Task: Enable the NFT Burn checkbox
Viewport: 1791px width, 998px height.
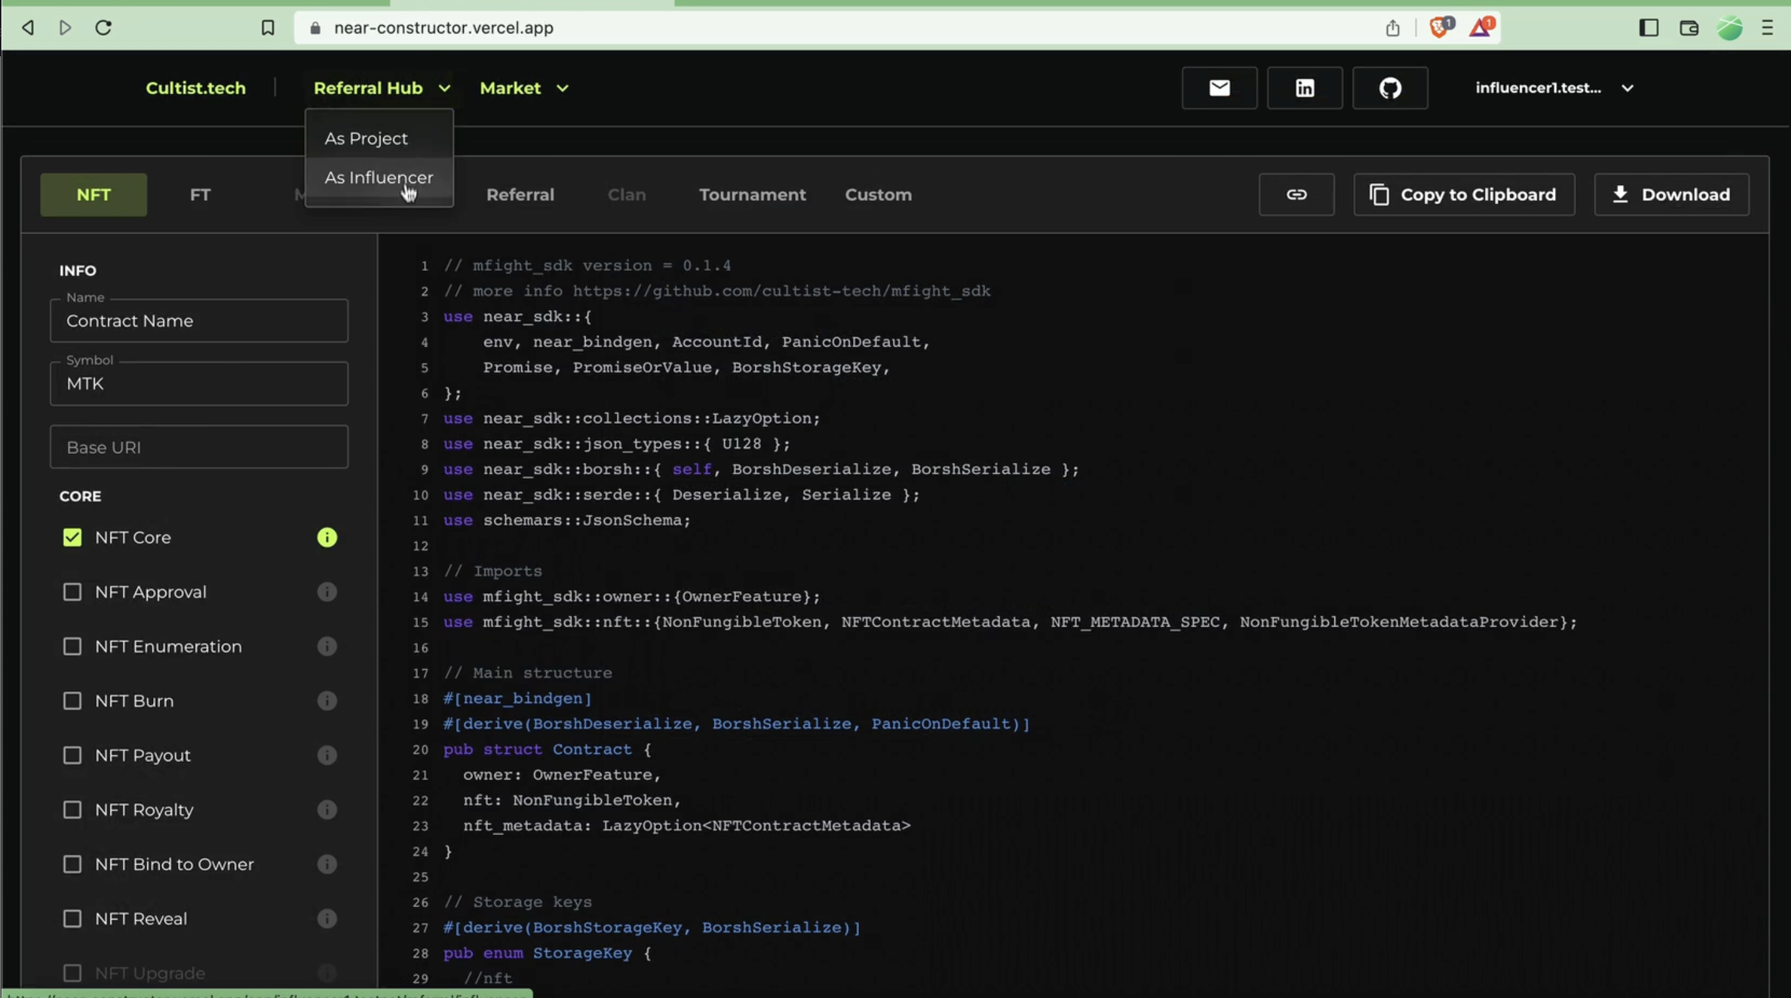Action: (x=73, y=700)
